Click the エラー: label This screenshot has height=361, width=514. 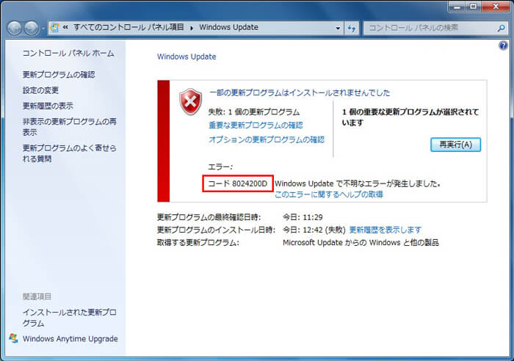click(x=220, y=167)
